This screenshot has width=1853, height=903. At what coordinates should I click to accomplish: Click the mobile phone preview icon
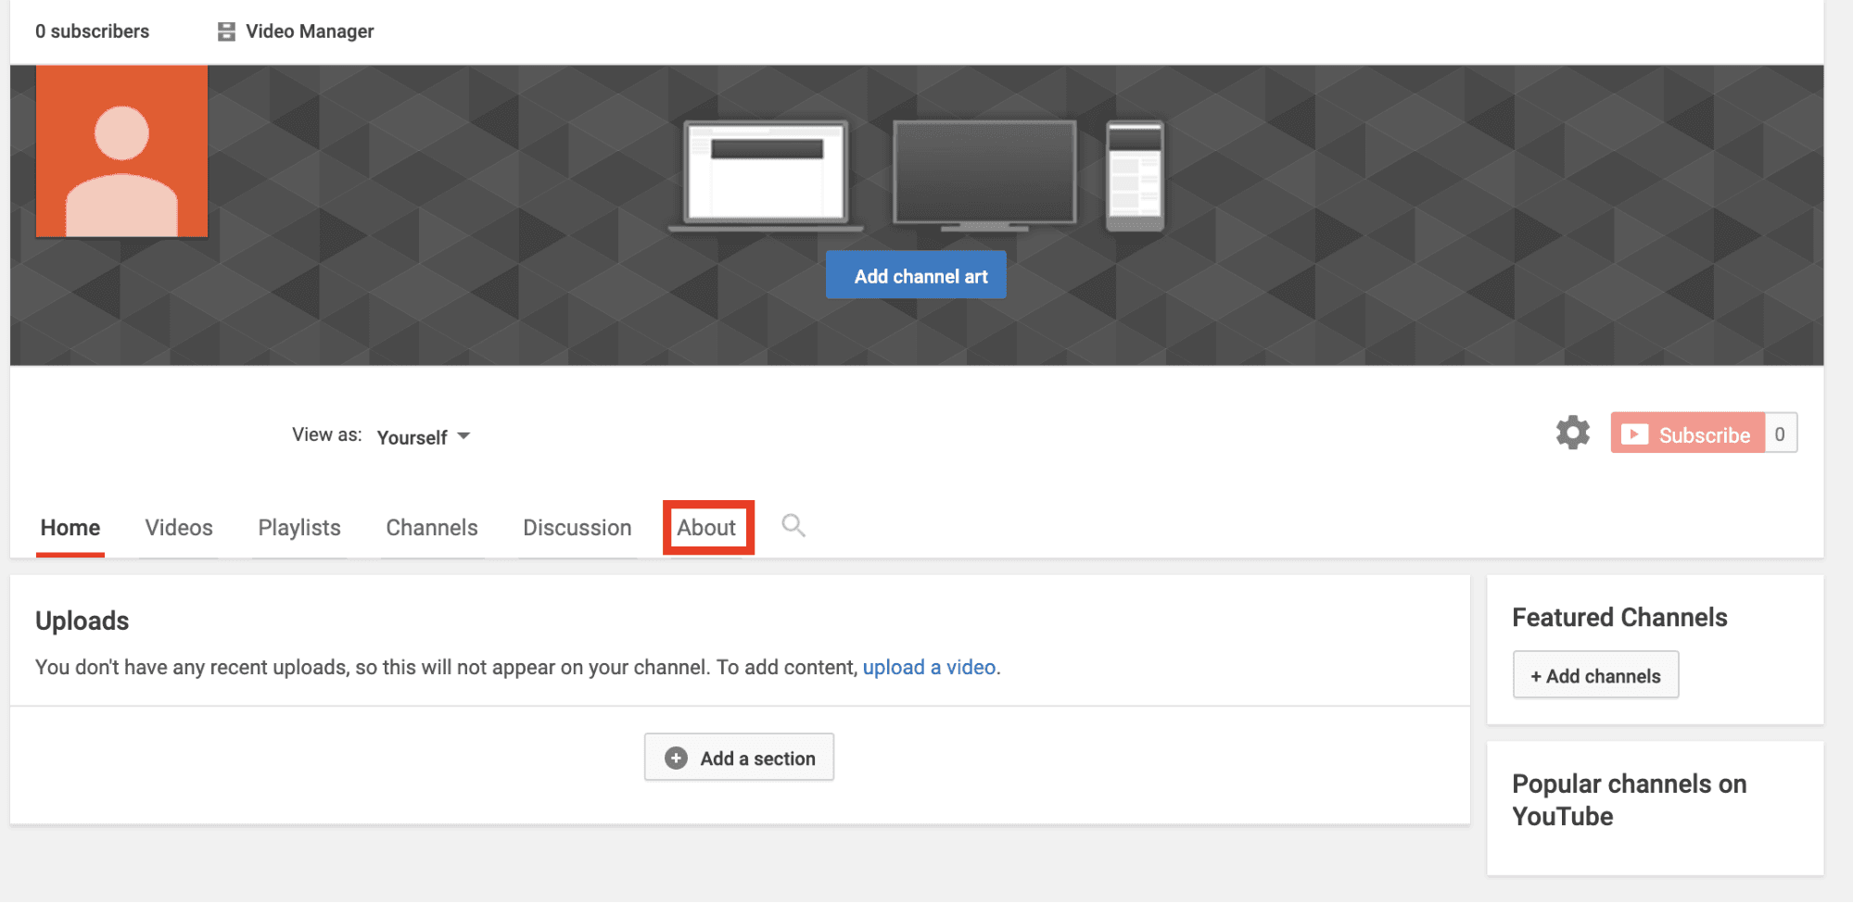click(1135, 176)
